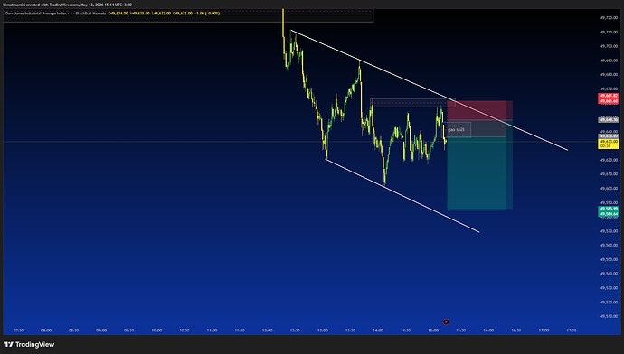
Task: Click the 15:00 time axis label
Action: [433, 331]
